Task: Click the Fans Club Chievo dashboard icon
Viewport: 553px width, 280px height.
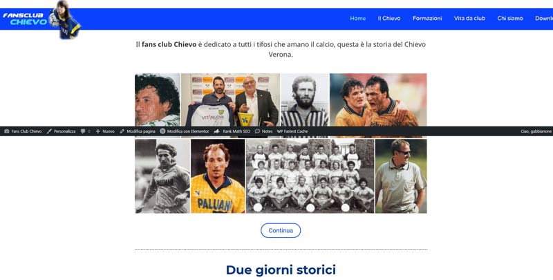Action: [6, 131]
